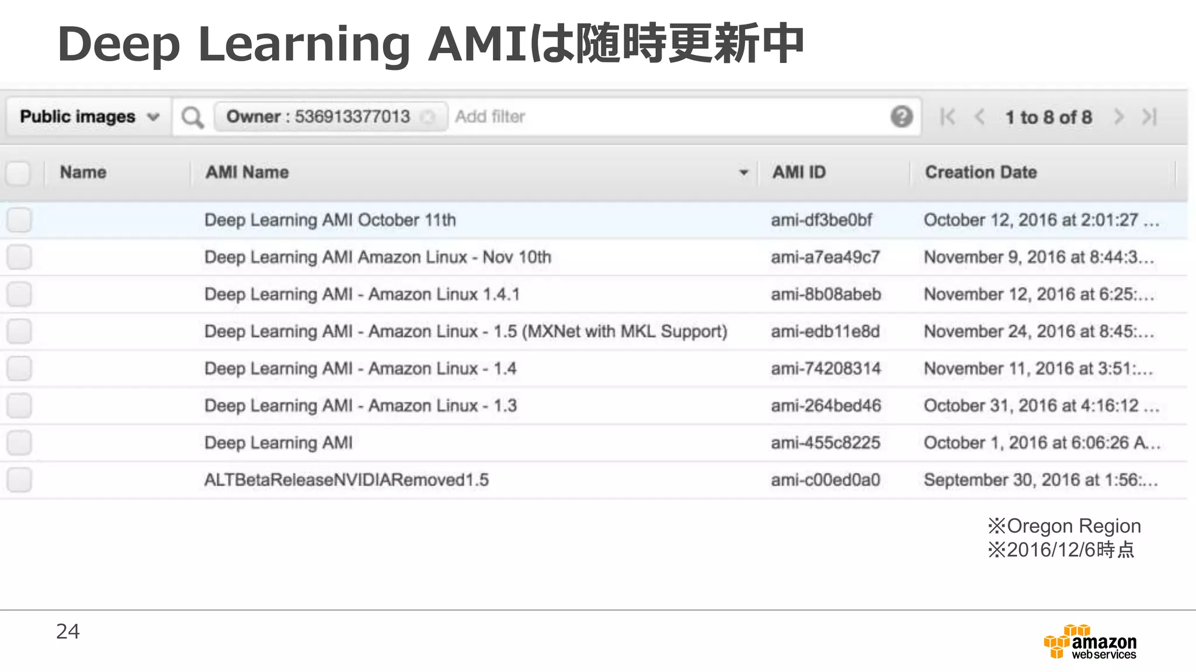
Task: Click creation date October 1, 2016
Action: 1042,443
